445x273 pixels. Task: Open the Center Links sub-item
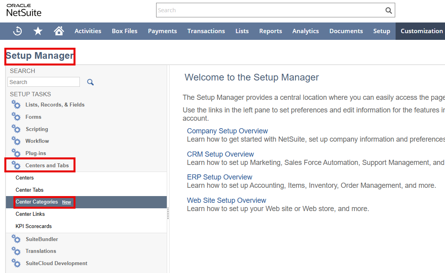click(30, 214)
